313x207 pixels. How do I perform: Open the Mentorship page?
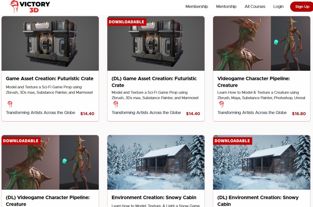[226, 7]
